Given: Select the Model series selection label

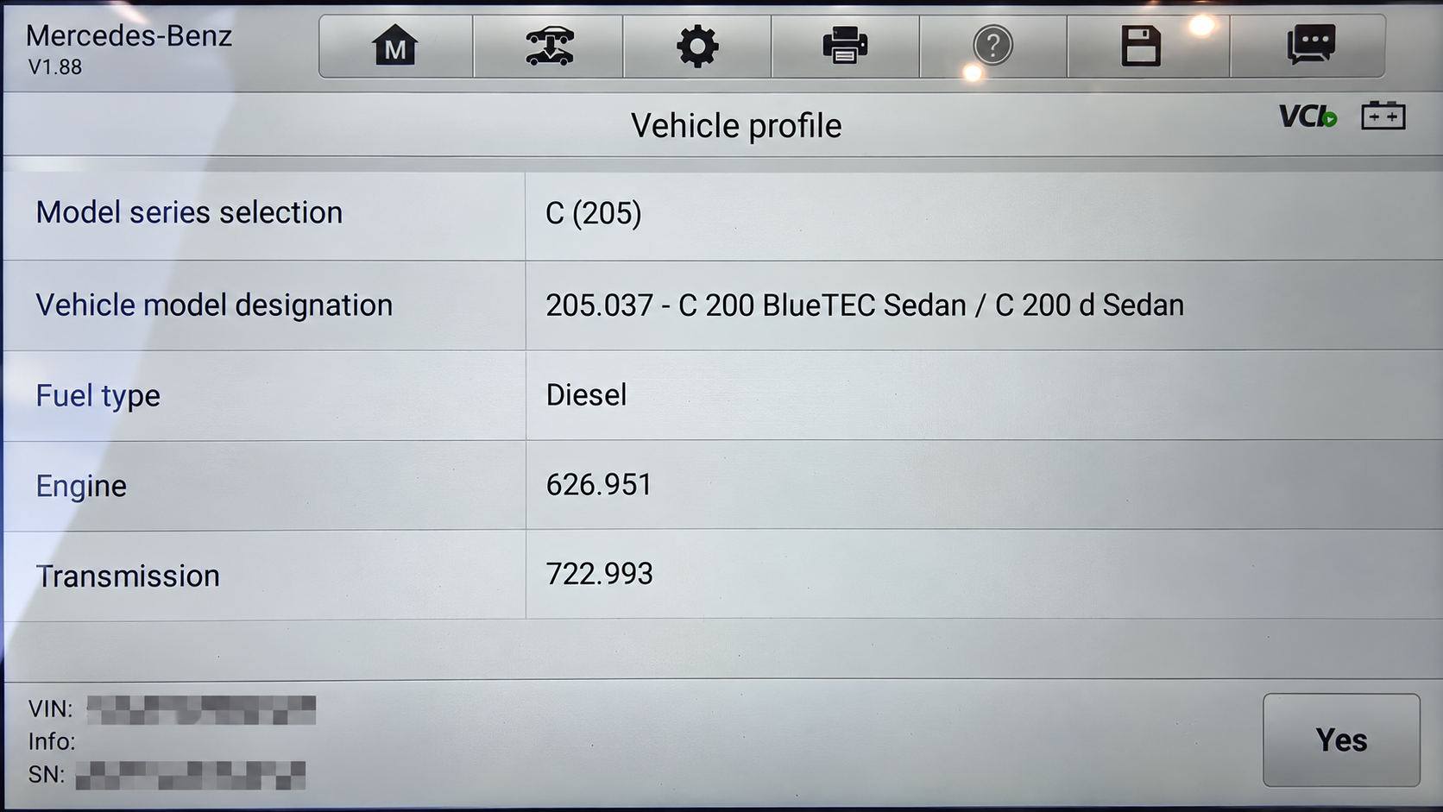Looking at the screenshot, I should pos(189,212).
